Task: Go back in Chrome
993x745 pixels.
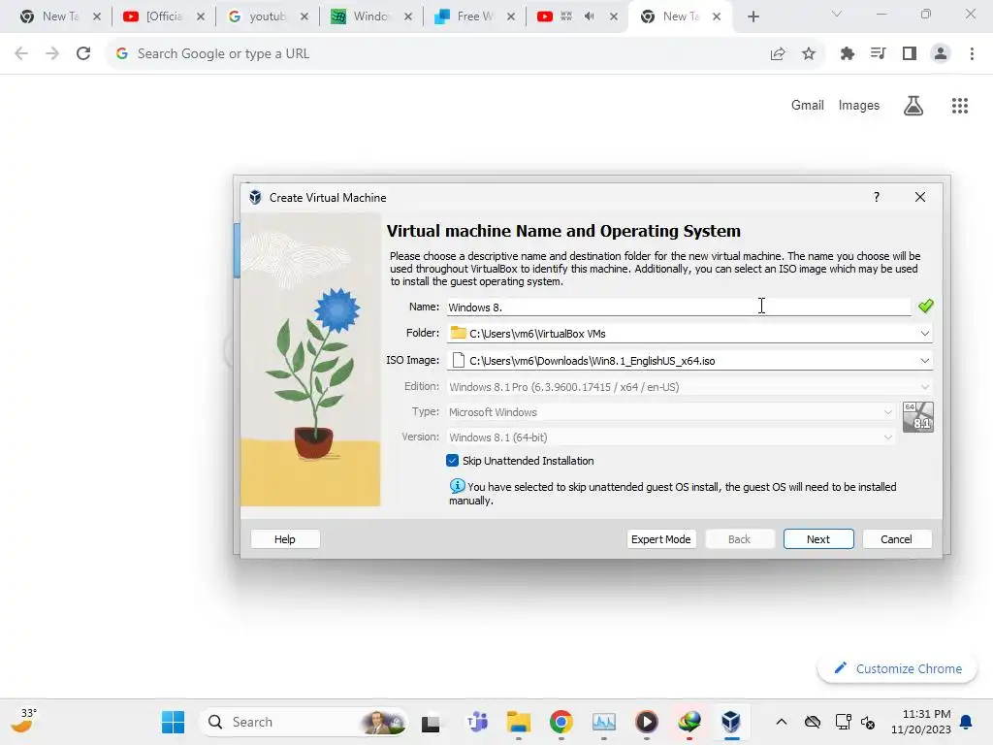Action: click(x=21, y=54)
